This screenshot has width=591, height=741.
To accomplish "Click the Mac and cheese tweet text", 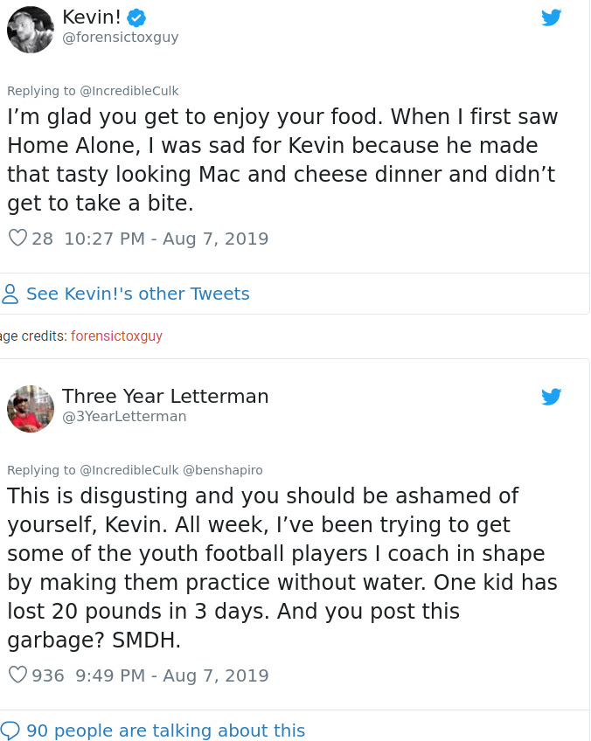I will coord(282,160).
